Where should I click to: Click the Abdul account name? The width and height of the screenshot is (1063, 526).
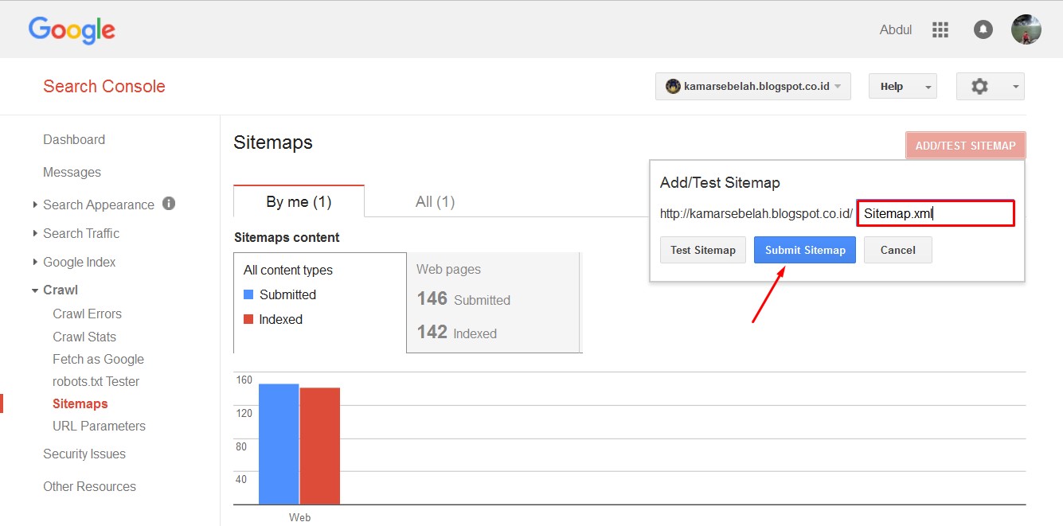(896, 29)
